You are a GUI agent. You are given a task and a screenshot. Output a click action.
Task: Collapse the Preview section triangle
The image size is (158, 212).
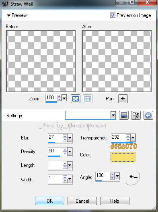[8, 15]
